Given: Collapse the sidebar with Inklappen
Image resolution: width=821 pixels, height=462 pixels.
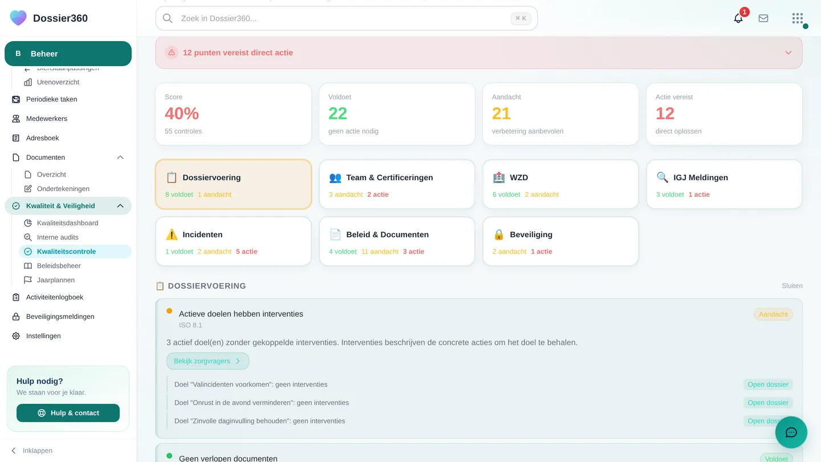Looking at the screenshot, I should [x=32, y=451].
